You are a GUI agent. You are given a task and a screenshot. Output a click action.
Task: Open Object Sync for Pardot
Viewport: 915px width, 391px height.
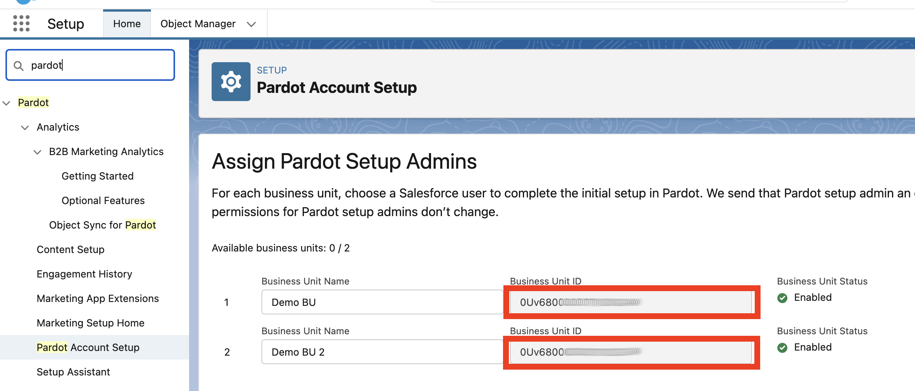tap(102, 225)
